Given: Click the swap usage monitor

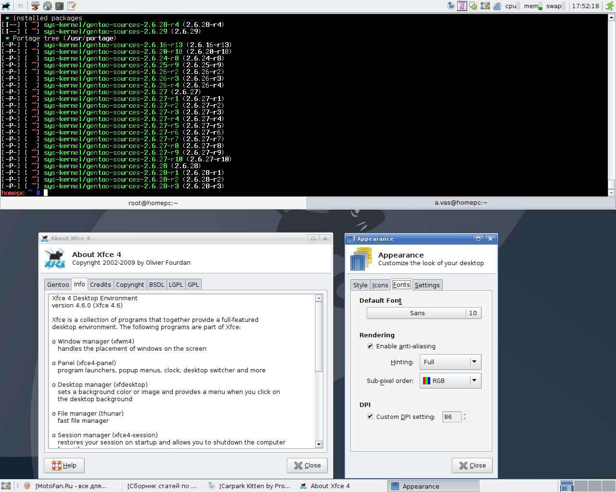Looking at the screenshot, I should click(555, 6).
